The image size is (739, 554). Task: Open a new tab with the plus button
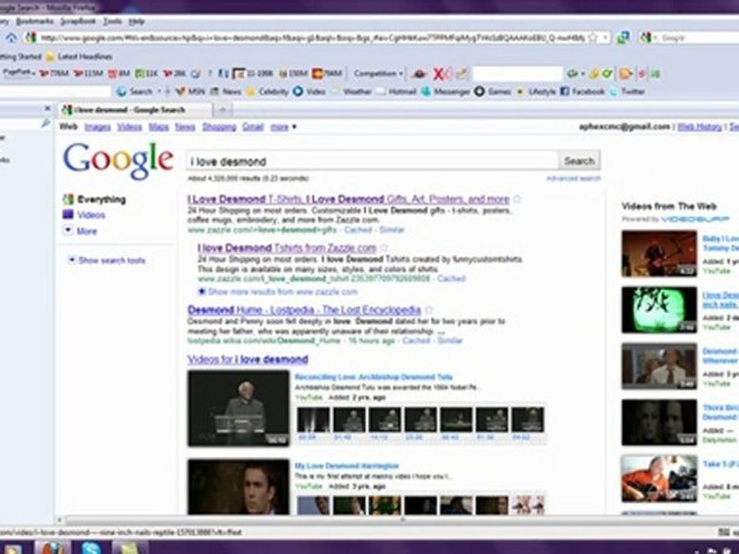[x=222, y=110]
